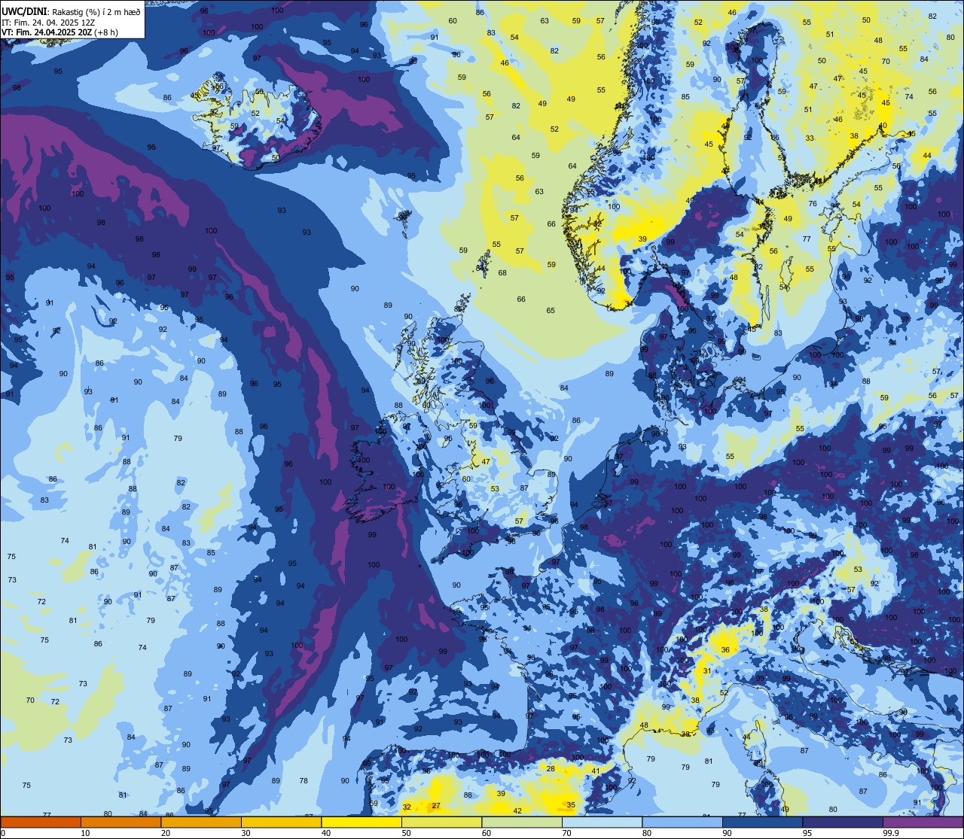Click the humidity value 33 on the map
This screenshot has width=964, height=839.
(x=810, y=138)
